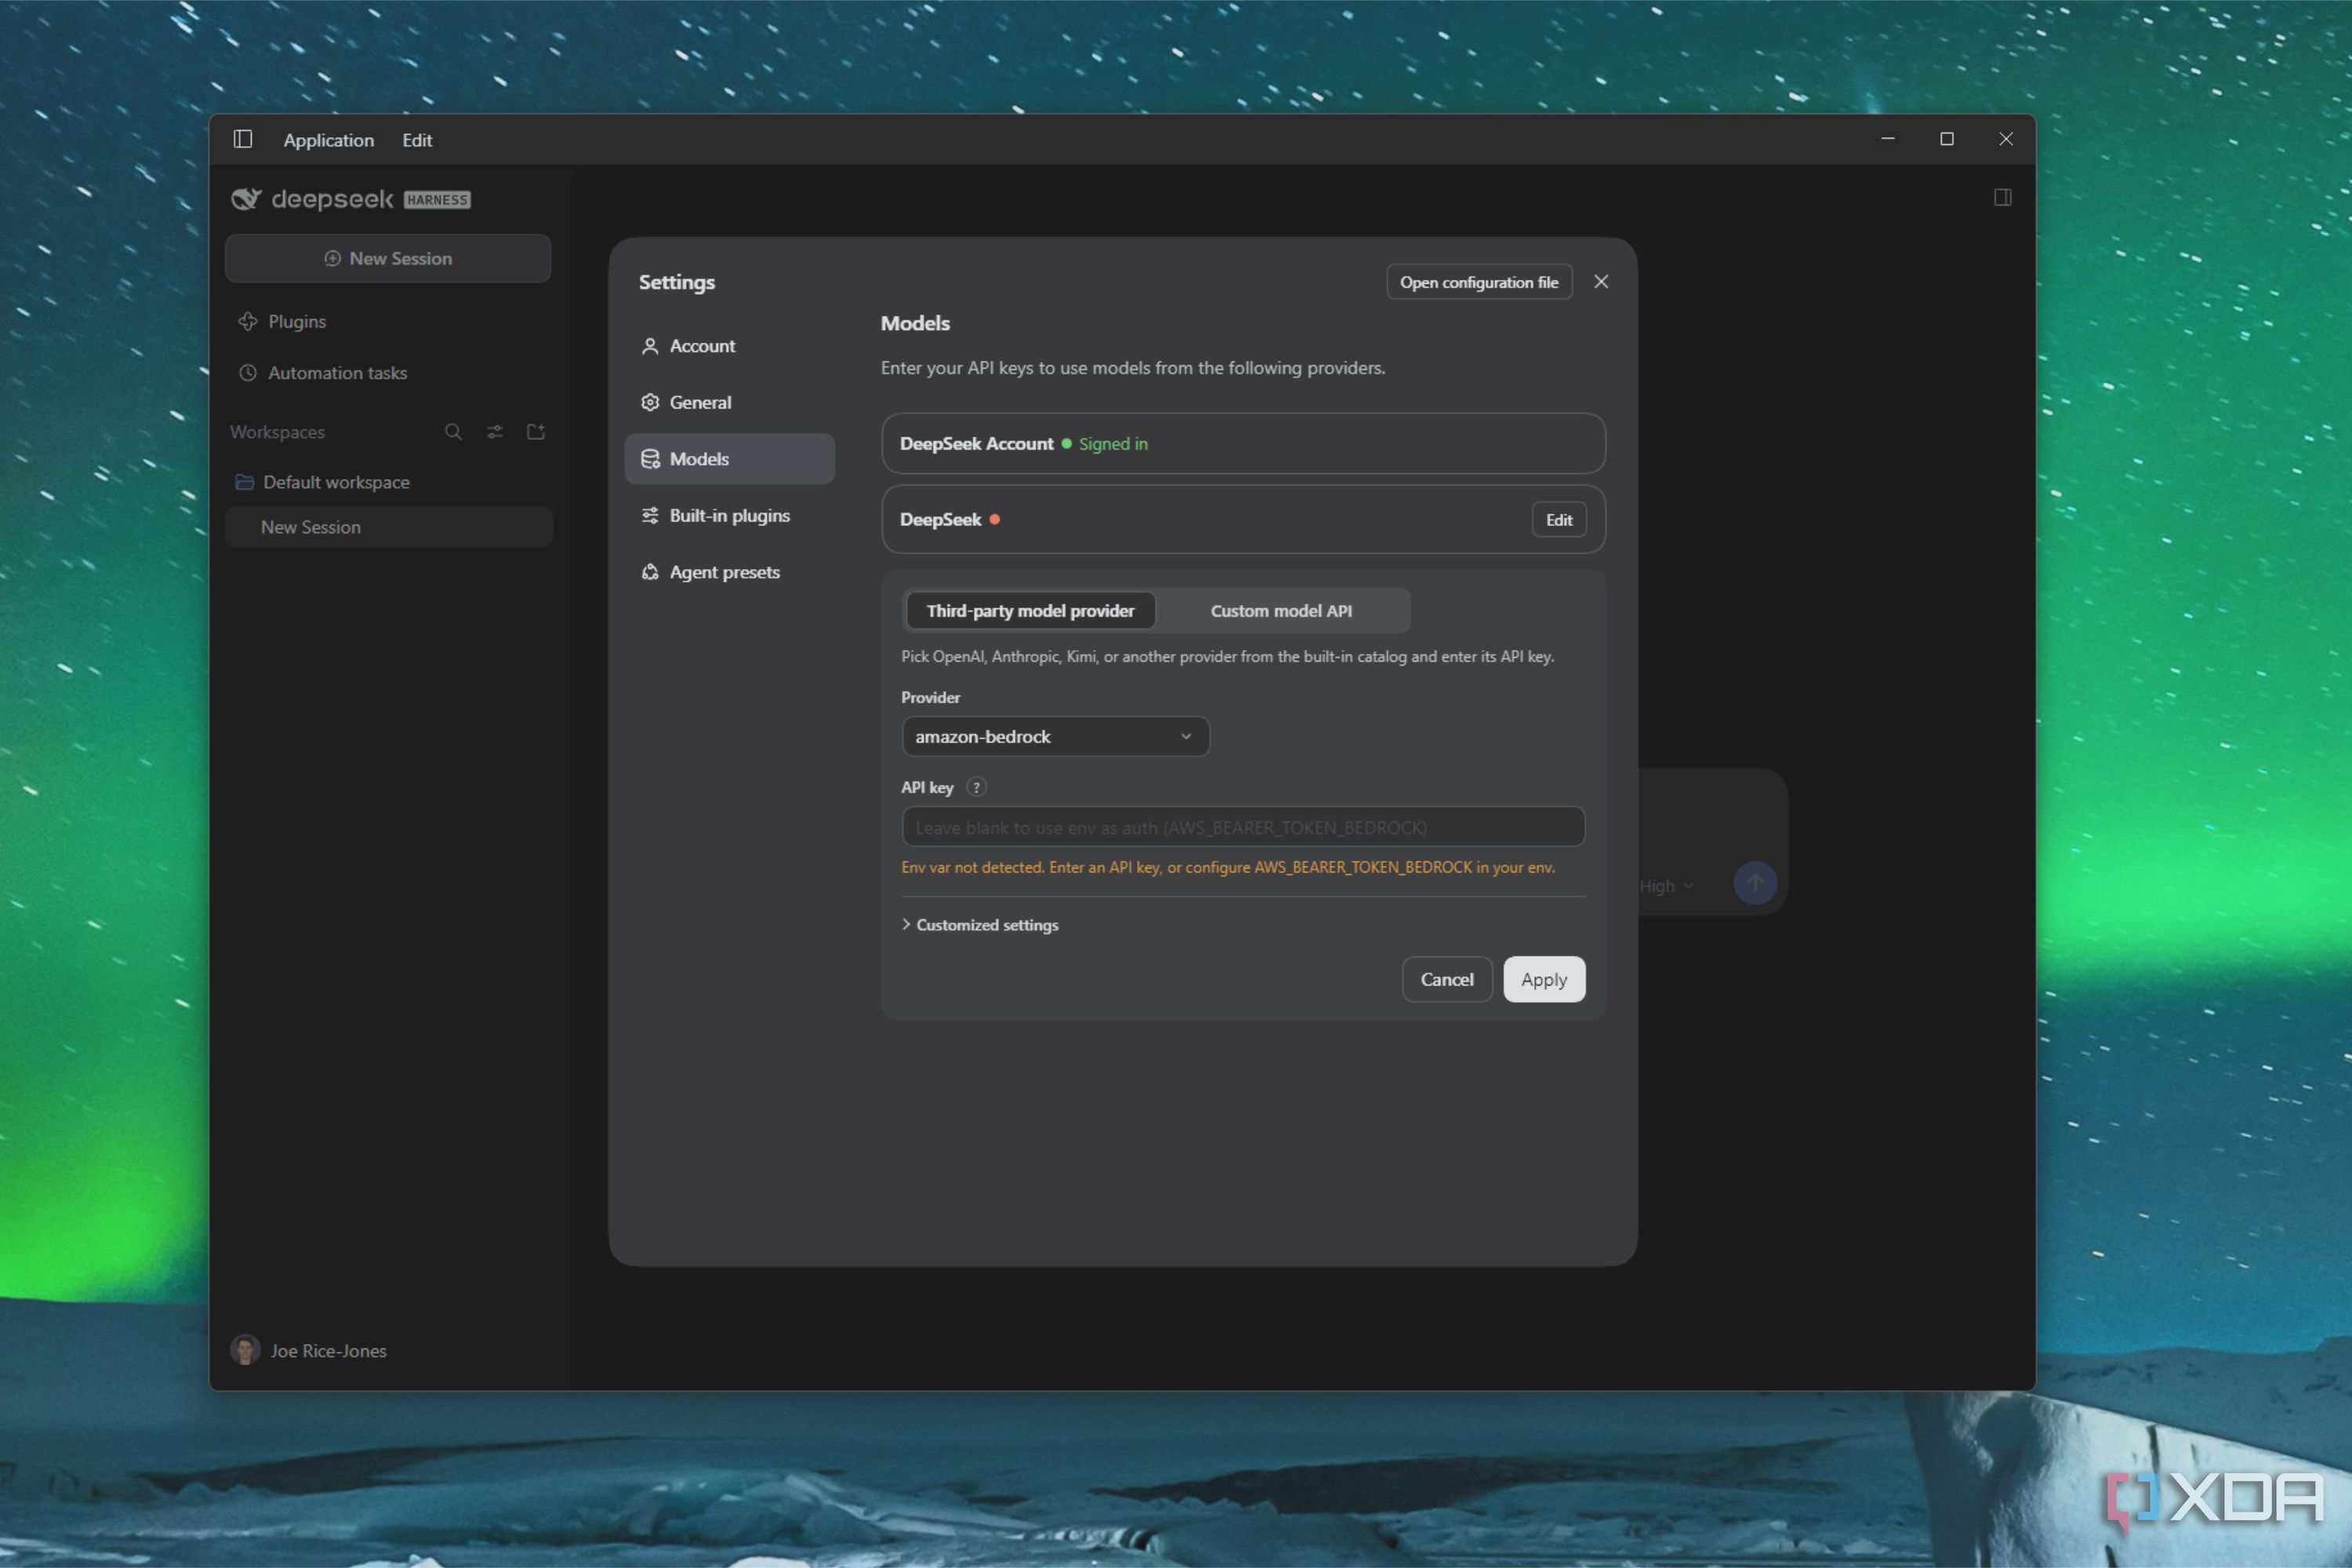The width and height of the screenshot is (2352, 1568).
Task: Open the Application menu
Action: point(329,140)
